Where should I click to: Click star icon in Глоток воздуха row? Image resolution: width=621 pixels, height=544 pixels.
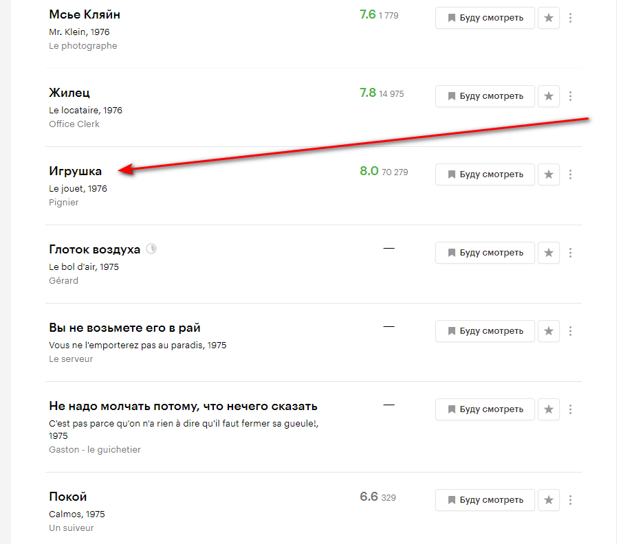tap(548, 253)
